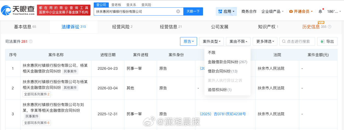Open the 案件类型 filter dropdown

(x=212, y=41)
